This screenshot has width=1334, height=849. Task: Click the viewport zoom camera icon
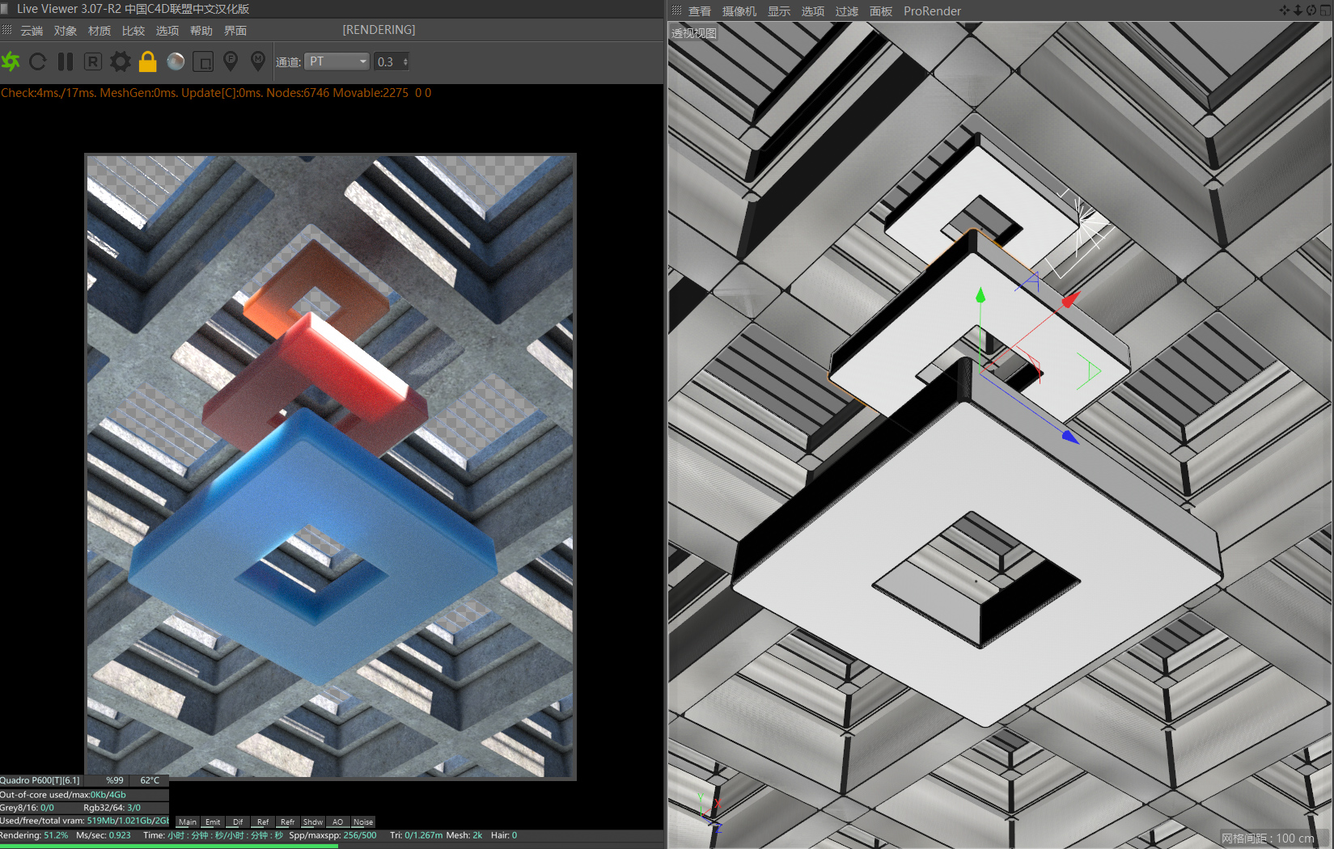1298,11
